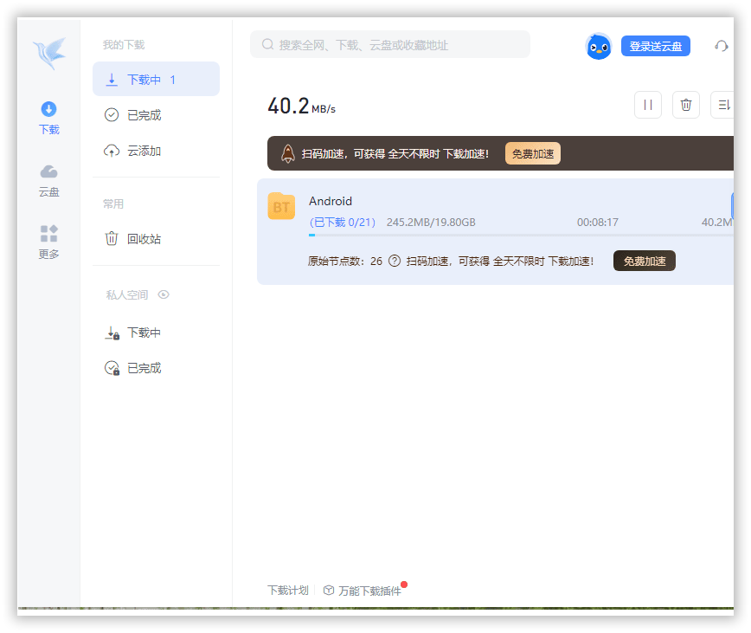Screen dimensions: 751x633
Task: Click the Xunlei hummingbird logo
Action: [x=49, y=53]
